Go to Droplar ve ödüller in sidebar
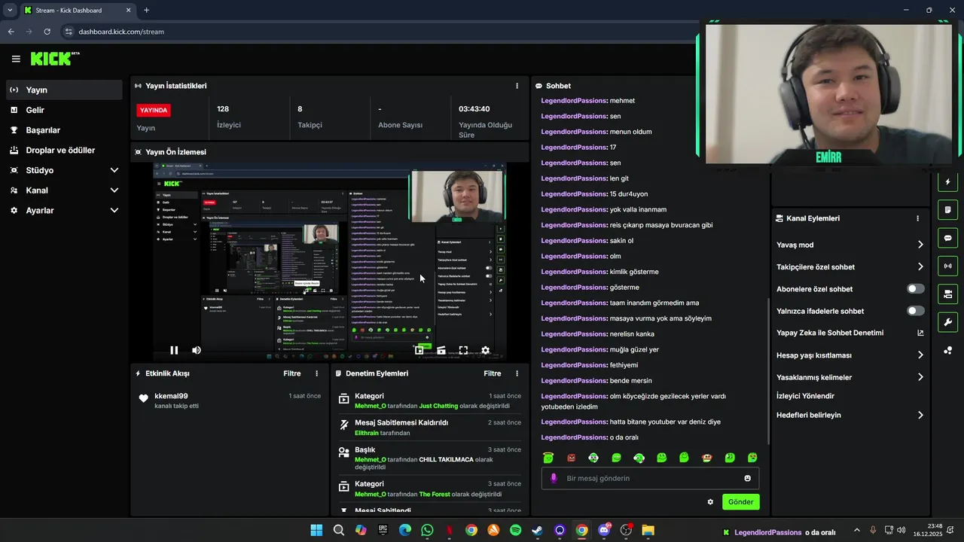964x542 pixels. tap(64, 150)
